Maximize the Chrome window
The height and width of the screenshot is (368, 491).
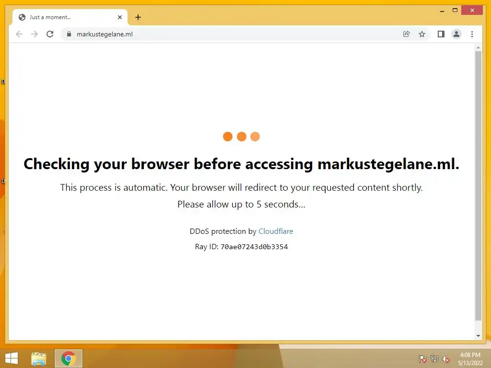[x=455, y=11]
